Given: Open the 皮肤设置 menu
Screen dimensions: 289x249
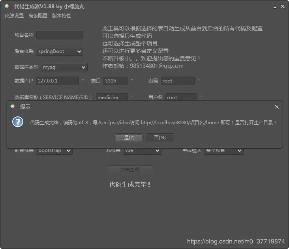Looking at the screenshot, I should tap(14, 16).
